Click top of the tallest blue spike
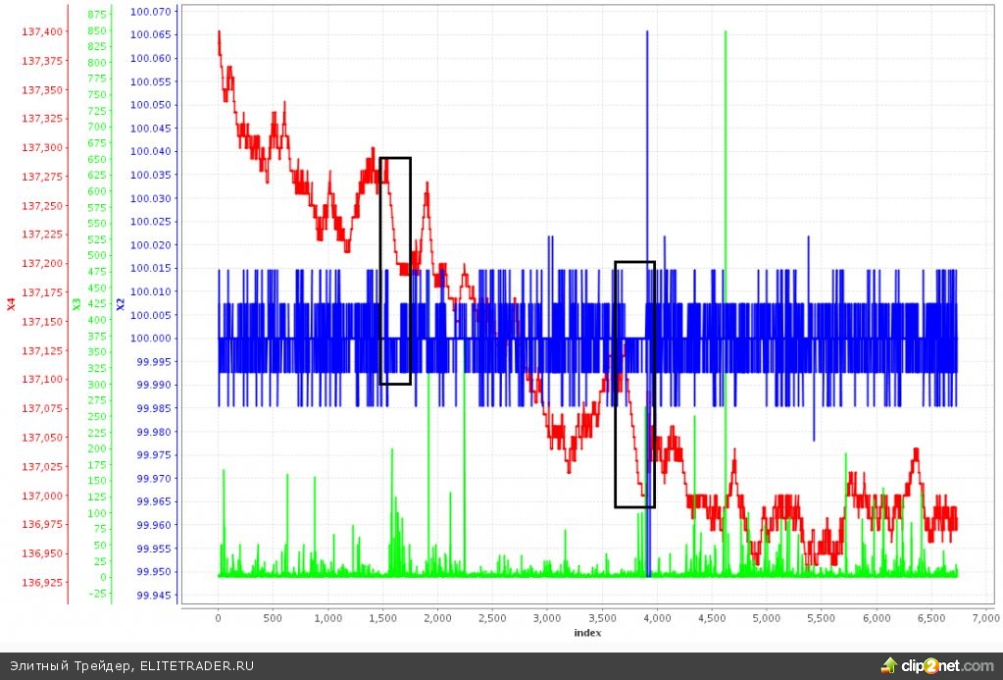This screenshot has height=680, width=1003. [x=647, y=32]
